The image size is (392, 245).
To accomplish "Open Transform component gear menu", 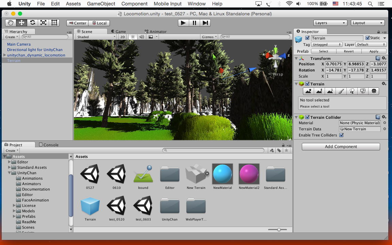I will (384, 58).
